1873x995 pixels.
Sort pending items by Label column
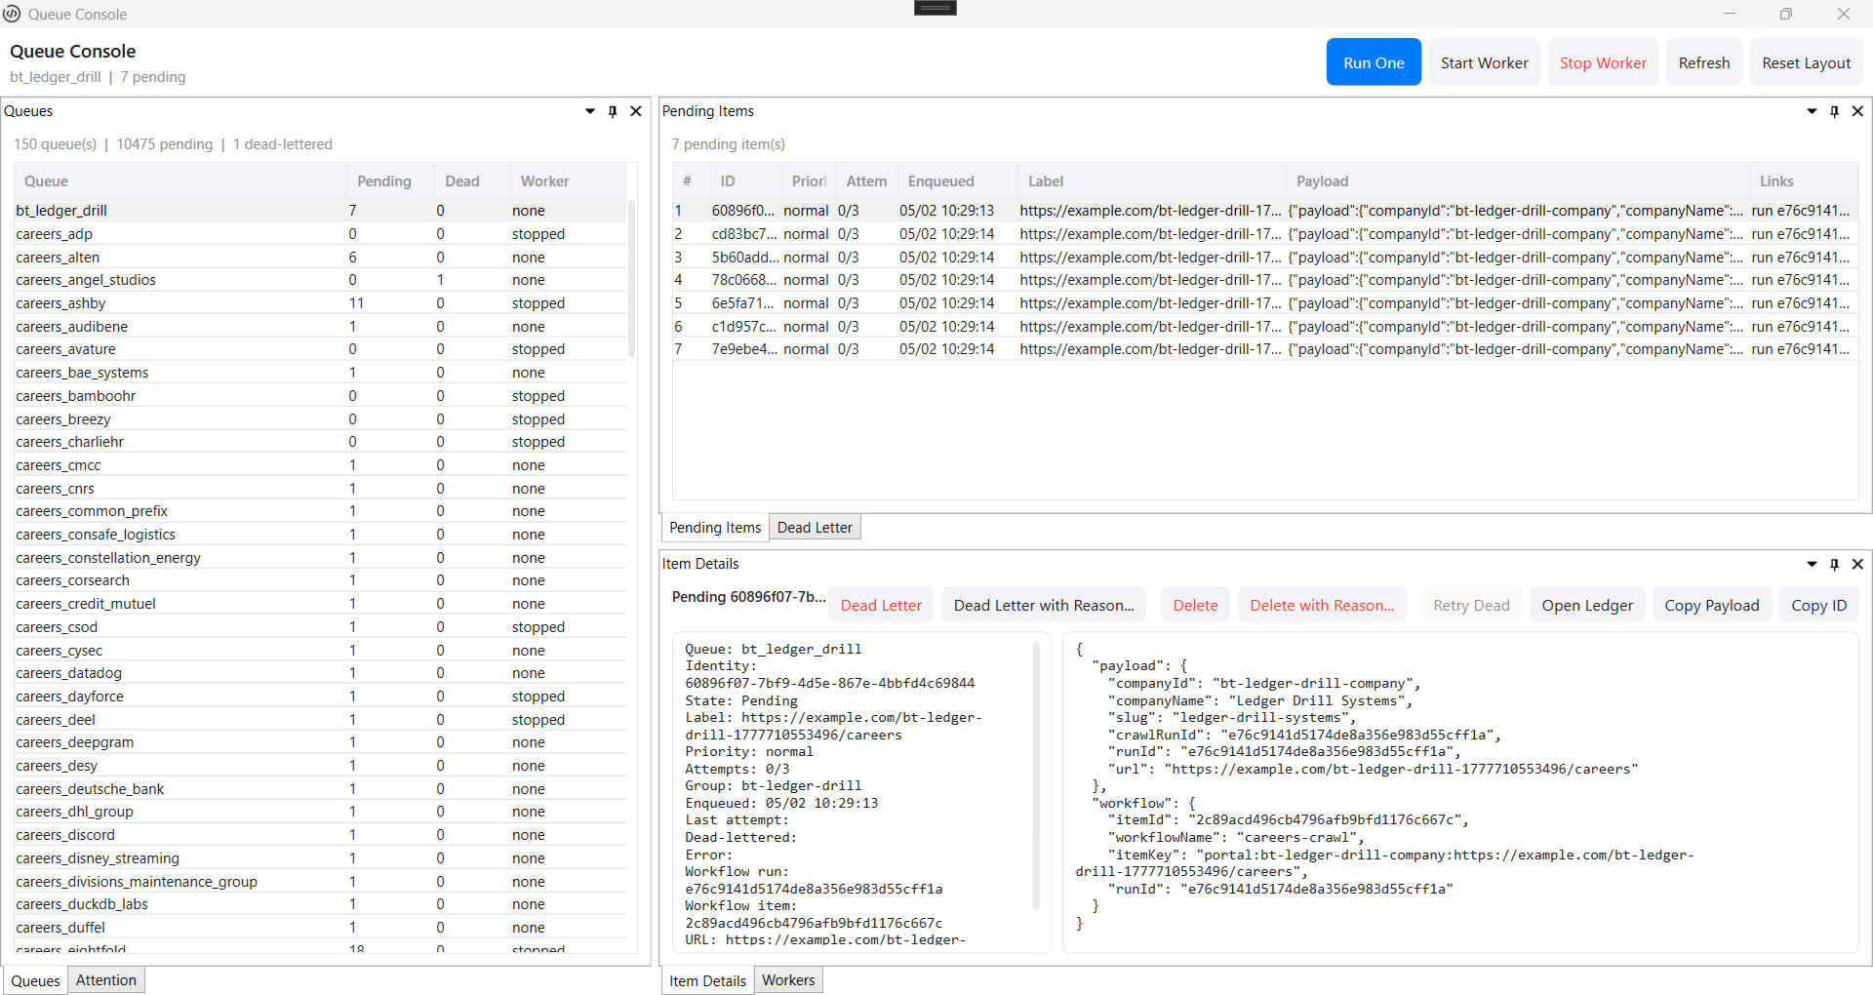(x=1151, y=181)
